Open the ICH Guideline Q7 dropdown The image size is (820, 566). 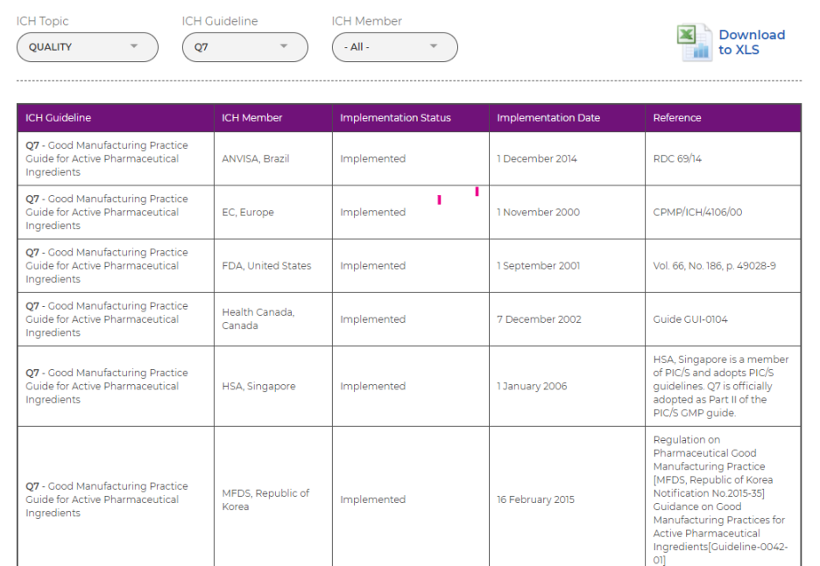pos(244,47)
